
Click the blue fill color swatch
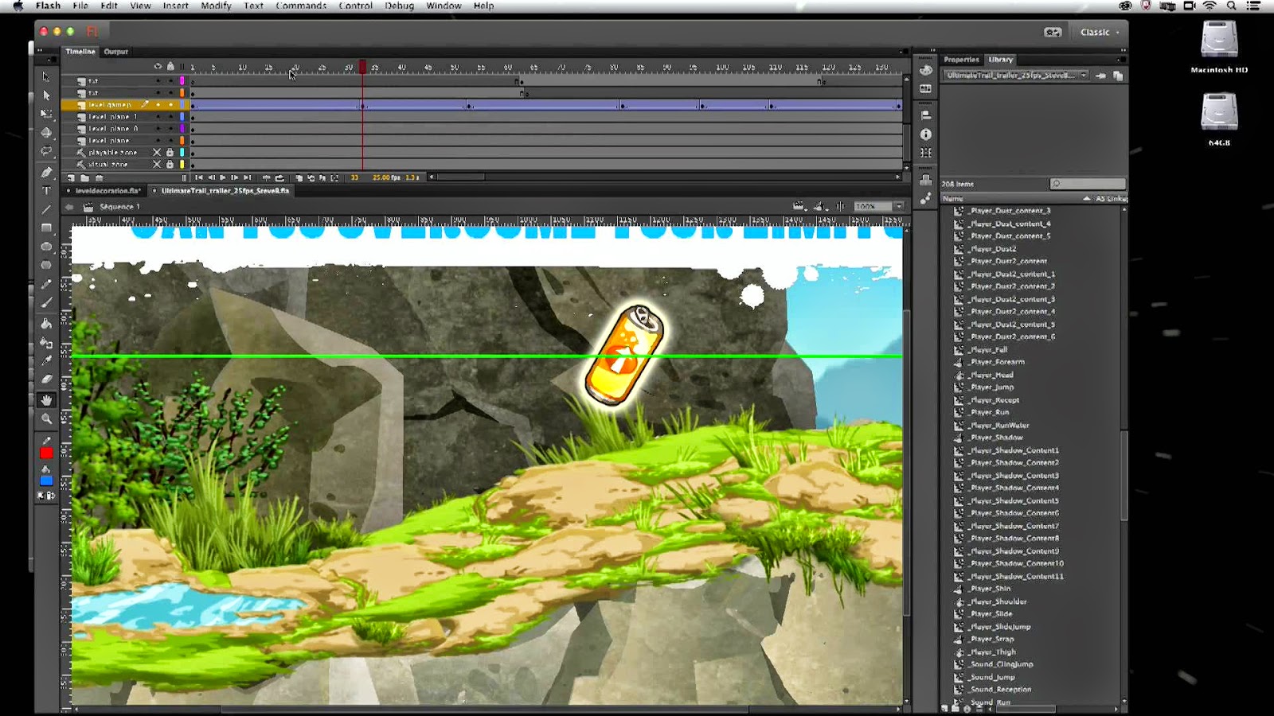pyautogui.click(x=46, y=481)
